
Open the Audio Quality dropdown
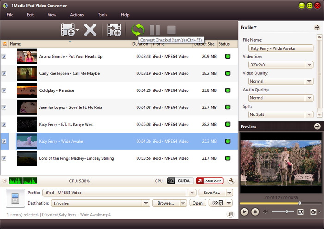309,98
